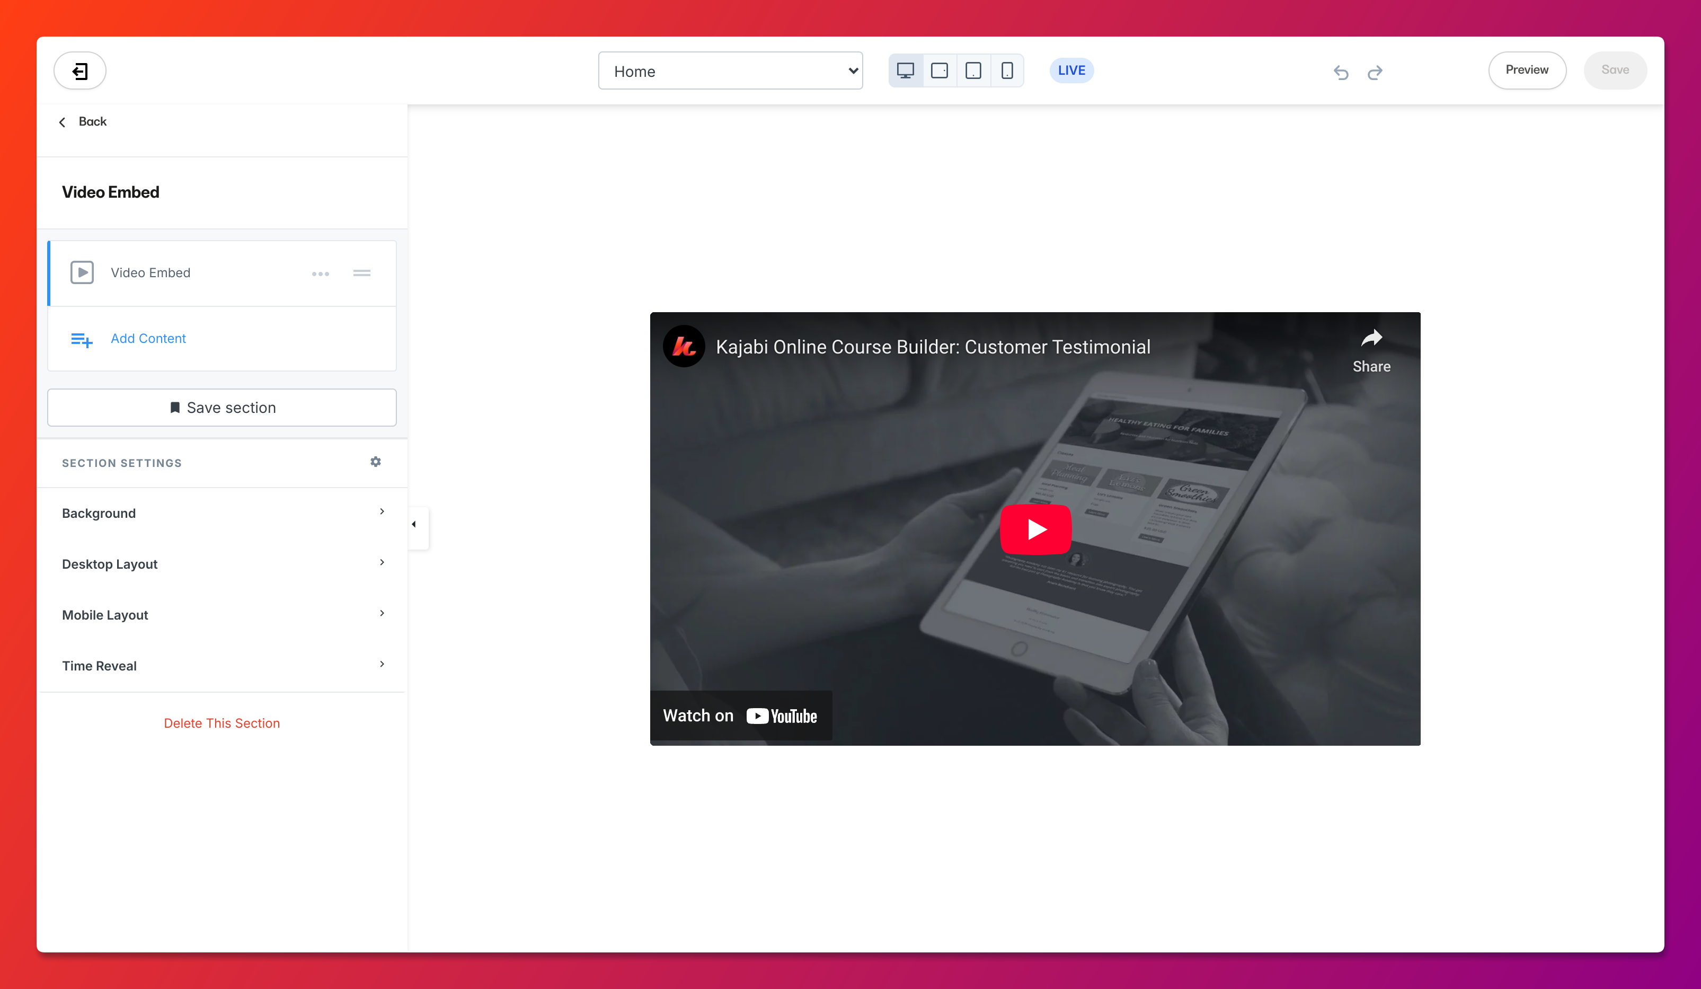The image size is (1701, 989).
Task: Open section settings gear icon
Action: tap(375, 462)
